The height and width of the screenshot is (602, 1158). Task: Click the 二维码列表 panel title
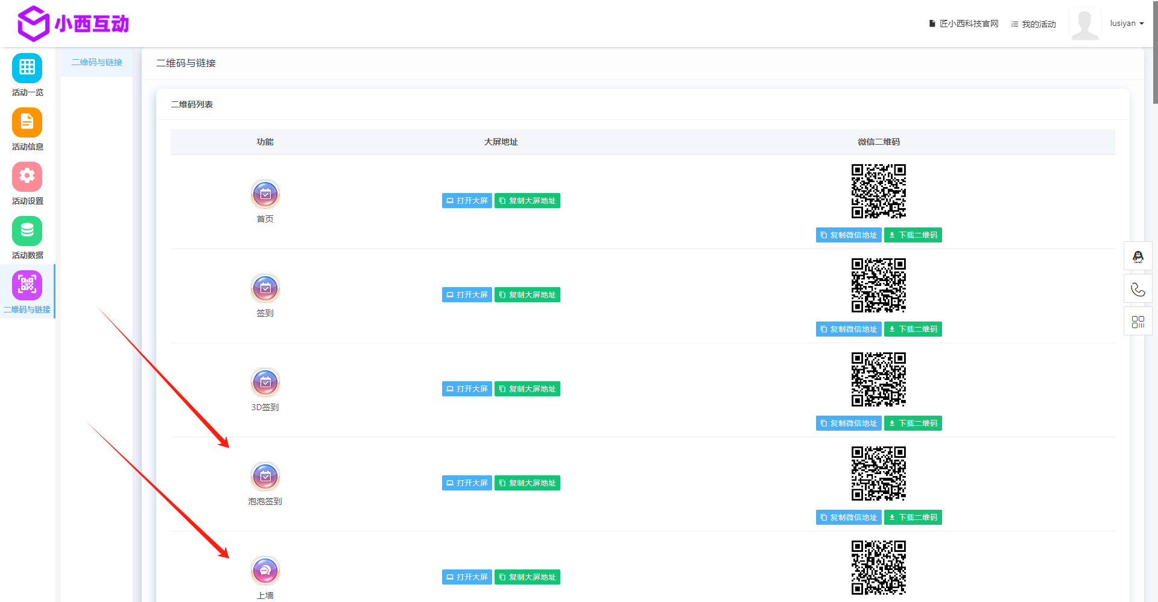(192, 104)
